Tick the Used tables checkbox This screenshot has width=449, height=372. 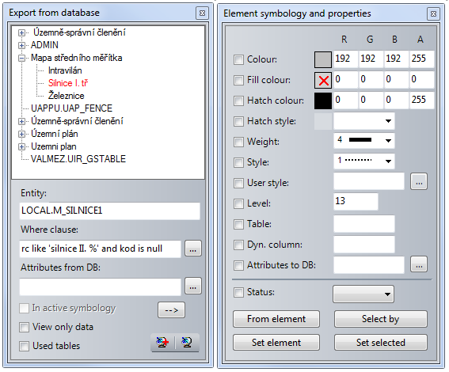[24, 346]
